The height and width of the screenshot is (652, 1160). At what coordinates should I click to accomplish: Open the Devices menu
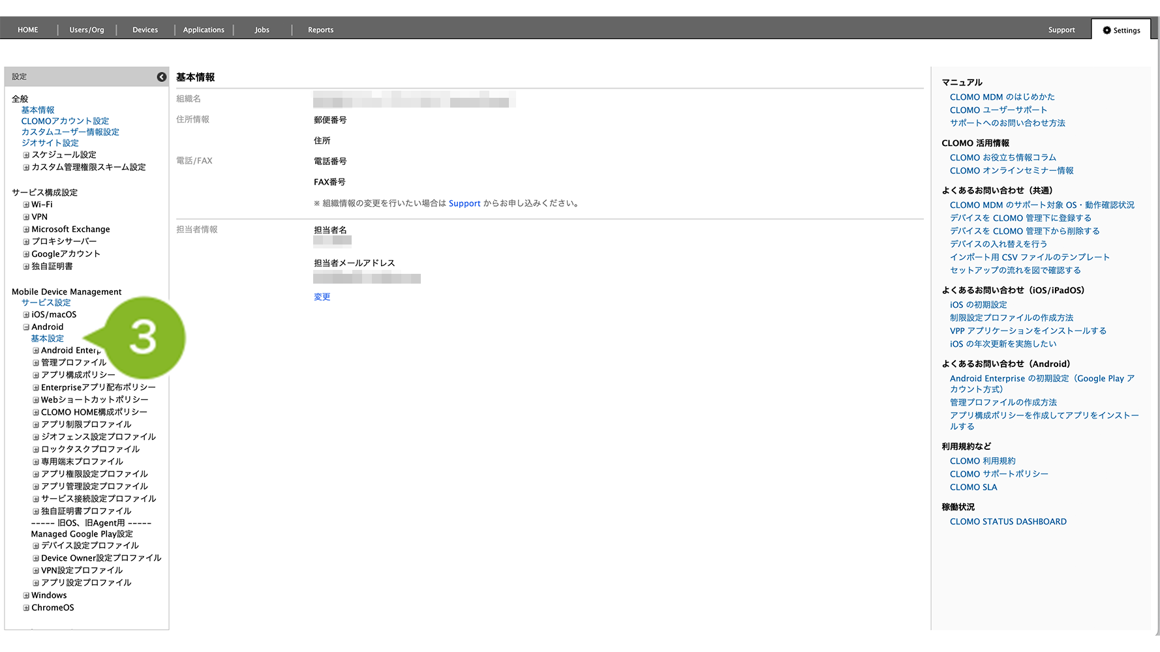145,30
